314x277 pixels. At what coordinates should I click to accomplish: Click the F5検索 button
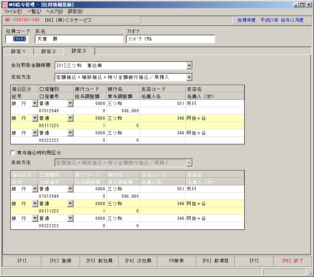tap(177, 261)
